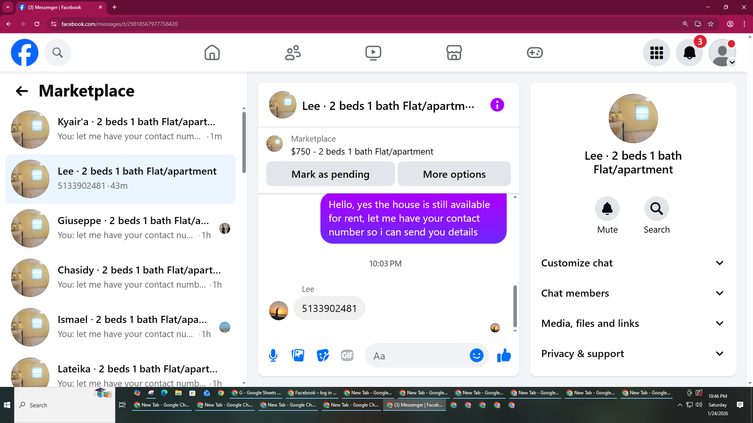Click the conversation list scrollbar
This screenshot has height=423, width=753.
tap(244, 143)
